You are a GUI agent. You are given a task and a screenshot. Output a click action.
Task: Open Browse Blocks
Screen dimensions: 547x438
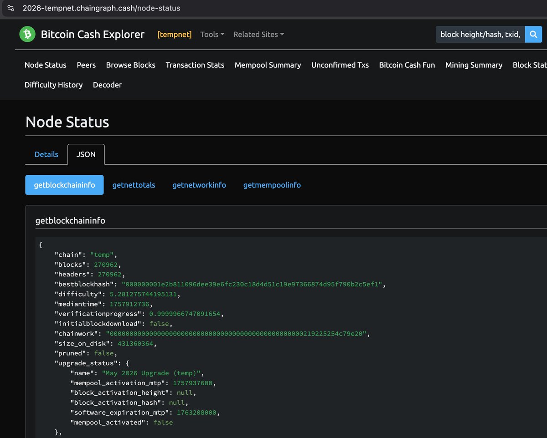(131, 65)
